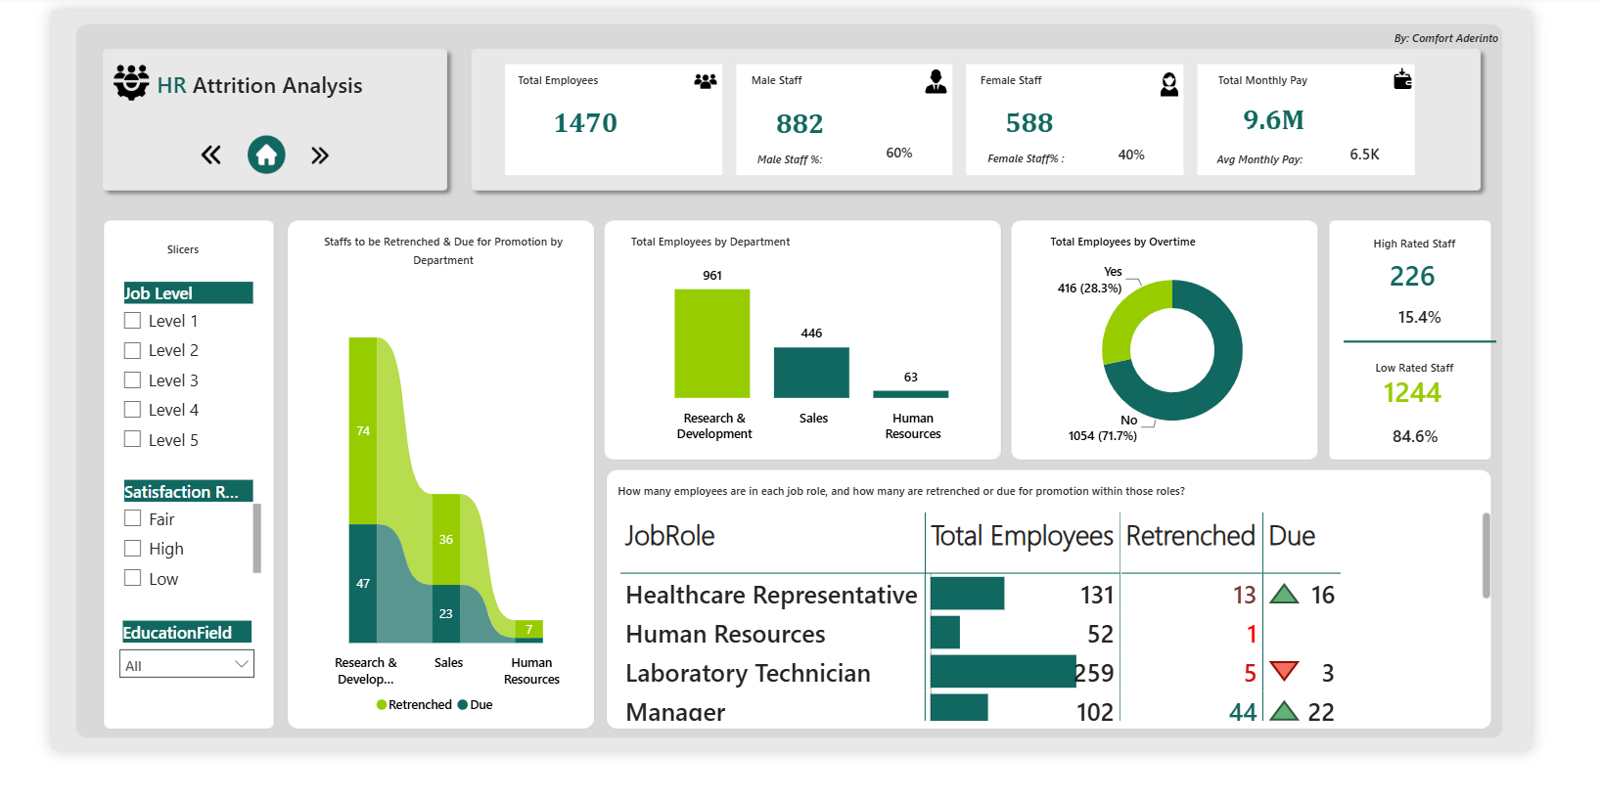Image resolution: width=1600 pixels, height=801 pixels.
Task: Click the next page double-chevron icon
Action: pyautogui.click(x=320, y=155)
